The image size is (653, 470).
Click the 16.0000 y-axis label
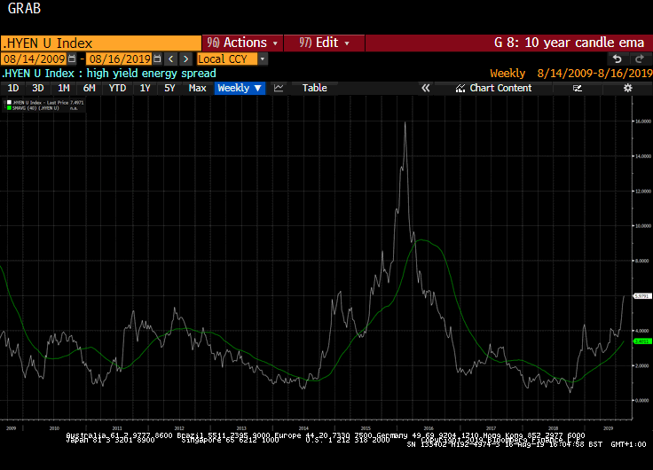[642, 121]
